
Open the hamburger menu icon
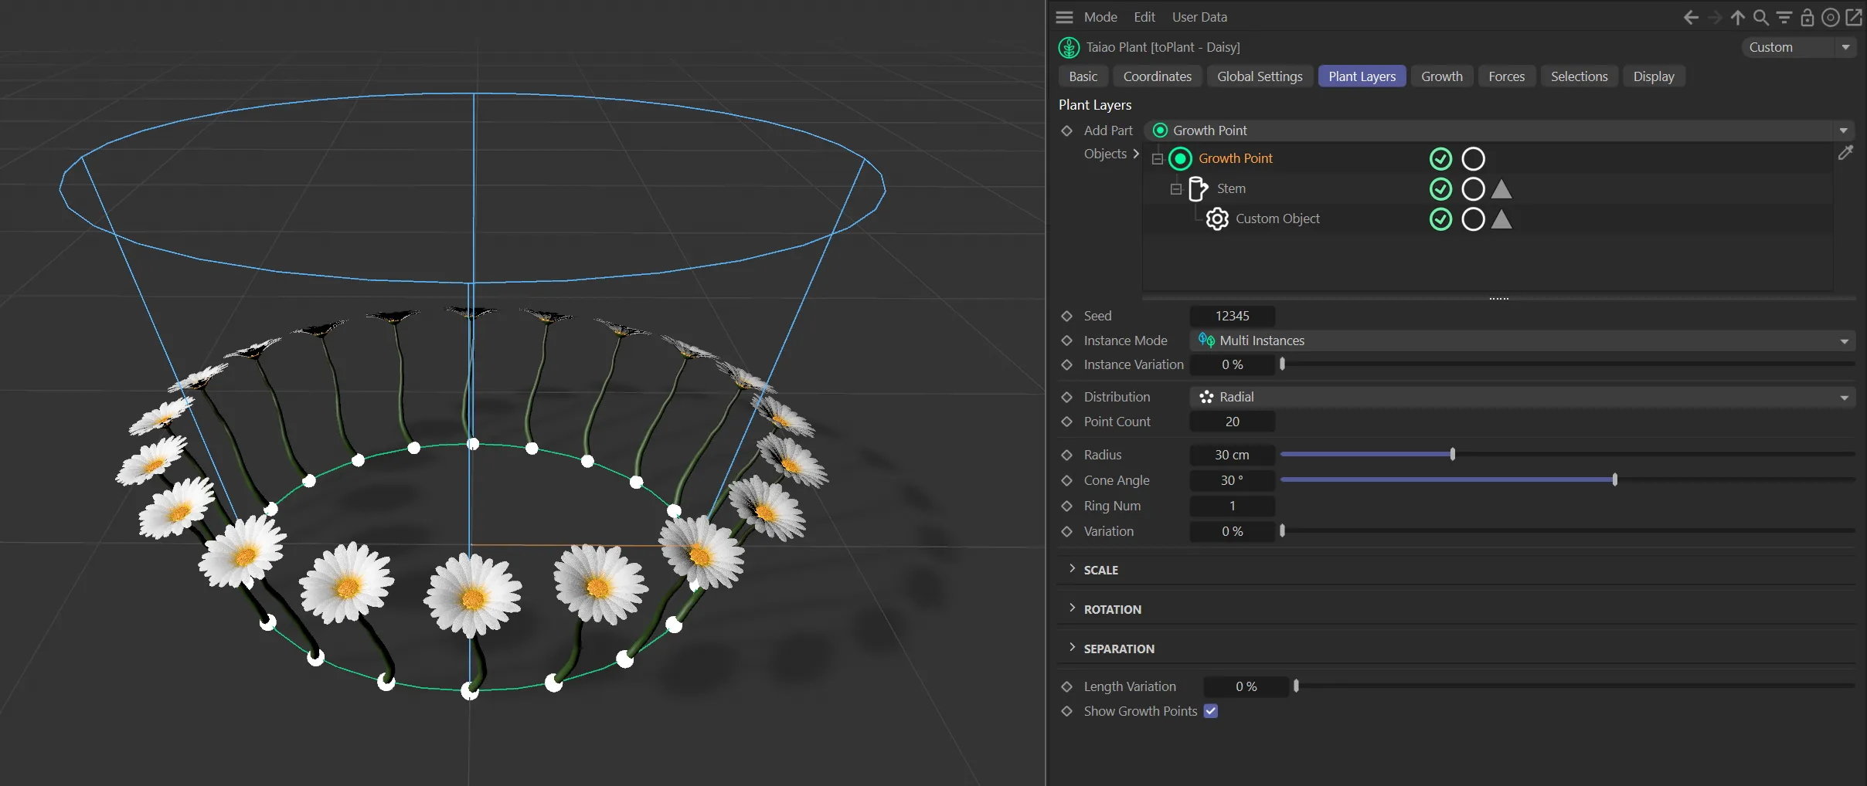pos(1064,17)
